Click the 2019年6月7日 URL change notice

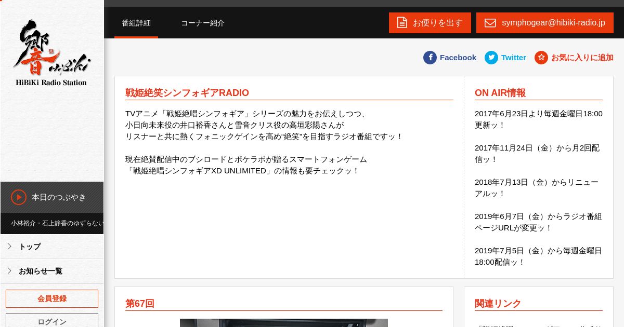pyautogui.click(x=538, y=222)
